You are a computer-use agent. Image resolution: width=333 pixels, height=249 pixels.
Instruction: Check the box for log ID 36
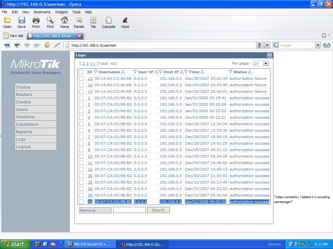click(x=81, y=189)
